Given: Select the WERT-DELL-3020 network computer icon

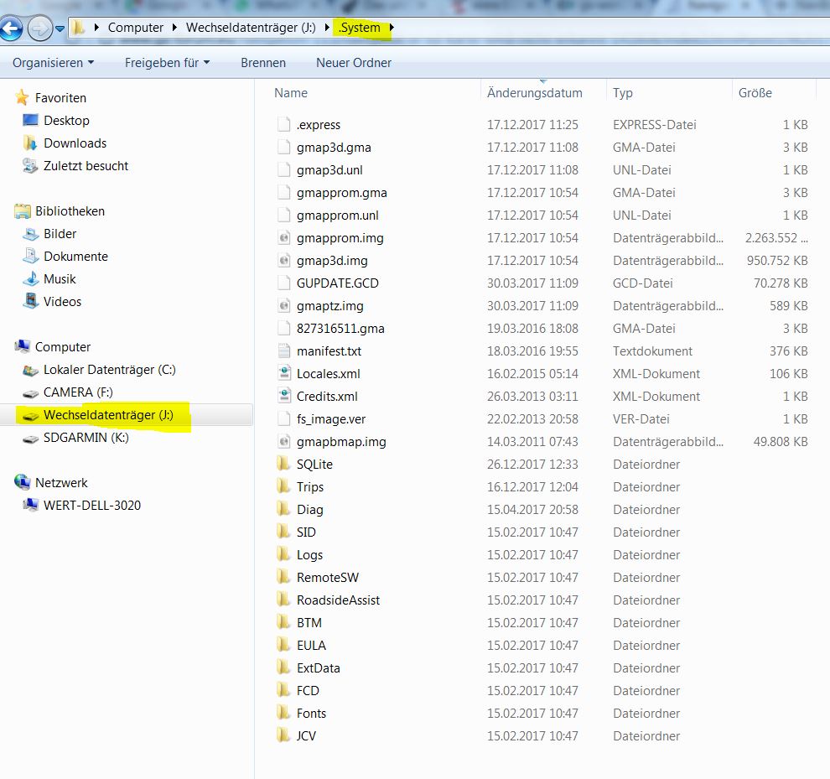Looking at the screenshot, I should point(30,506).
